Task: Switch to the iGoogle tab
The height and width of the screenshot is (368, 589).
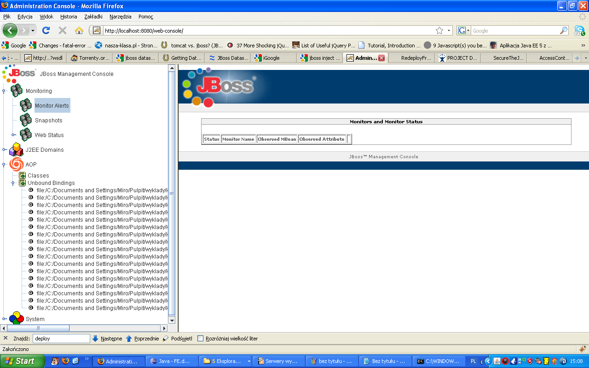Action: 273,58
